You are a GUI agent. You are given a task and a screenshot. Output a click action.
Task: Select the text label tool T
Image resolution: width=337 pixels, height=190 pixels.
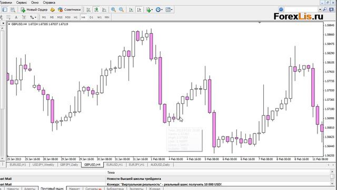pos(24,17)
